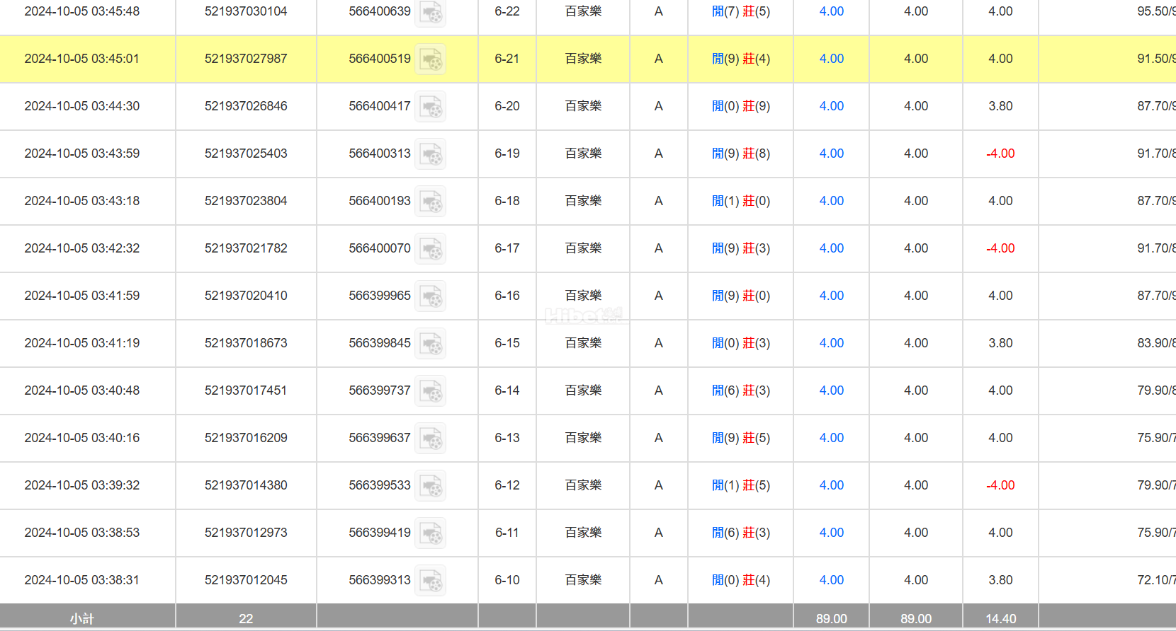The height and width of the screenshot is (631, 1176).
Task: Click the red -4.00 value in row 6-12
Action: pos(1000,485)
